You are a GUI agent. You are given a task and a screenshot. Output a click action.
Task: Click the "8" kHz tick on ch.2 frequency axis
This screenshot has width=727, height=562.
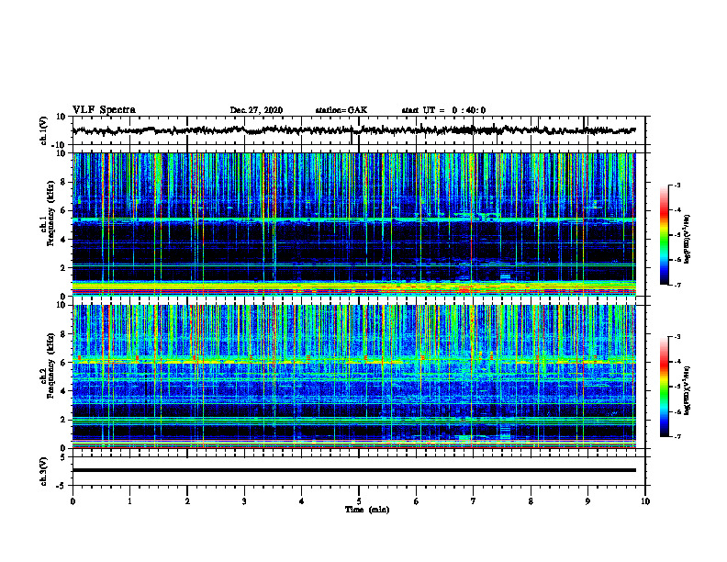(64, 334)
